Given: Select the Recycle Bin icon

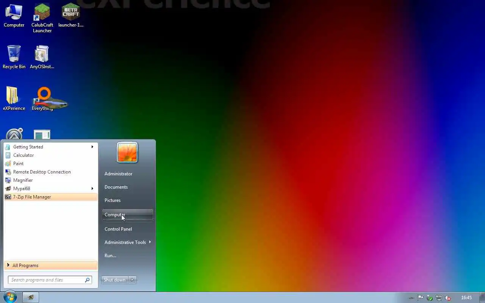Looking at the screenshot, I should (14, 57).
